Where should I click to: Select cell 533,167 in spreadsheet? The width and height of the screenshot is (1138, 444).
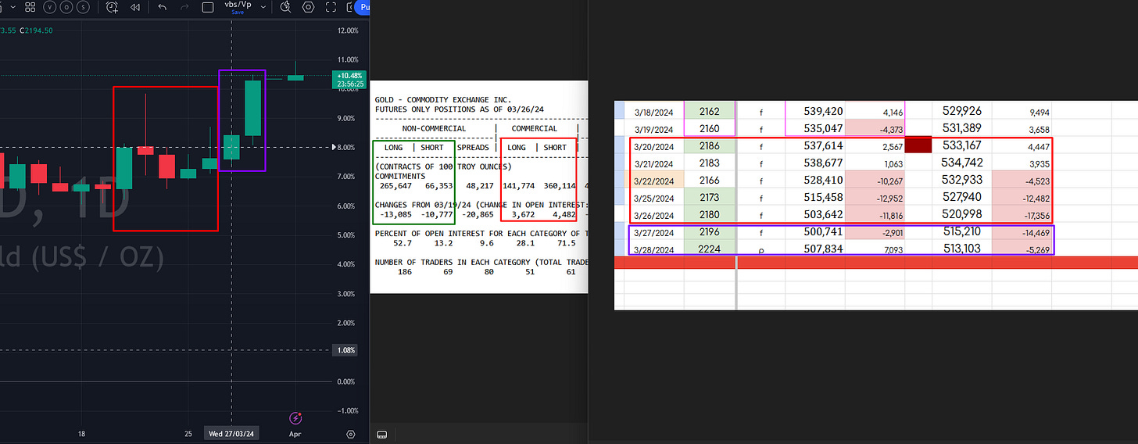click(x=963, y=145)
